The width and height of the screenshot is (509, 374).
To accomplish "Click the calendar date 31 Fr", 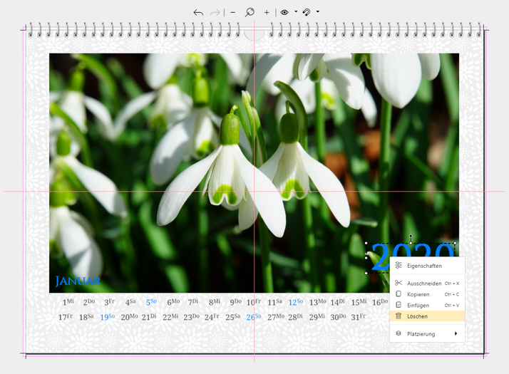I will click(x=359, y=317).
